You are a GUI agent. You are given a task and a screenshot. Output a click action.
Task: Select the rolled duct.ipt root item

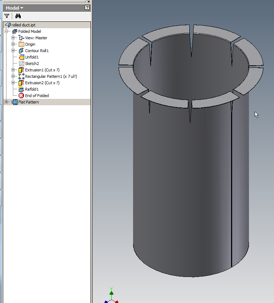click(x=23, y=25)
